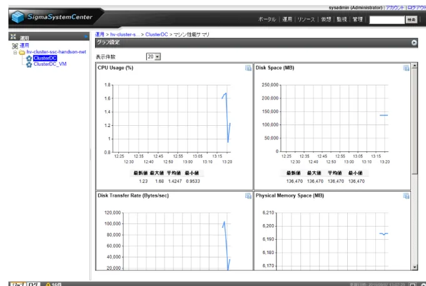The width and height of the screenshot is (426, 286).
Task: Open the ポータル menu
Action: click(267, 19)
